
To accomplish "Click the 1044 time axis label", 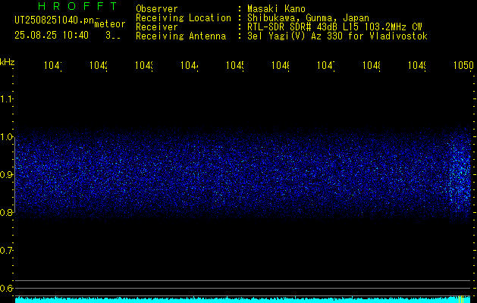I will coord(190,65).
